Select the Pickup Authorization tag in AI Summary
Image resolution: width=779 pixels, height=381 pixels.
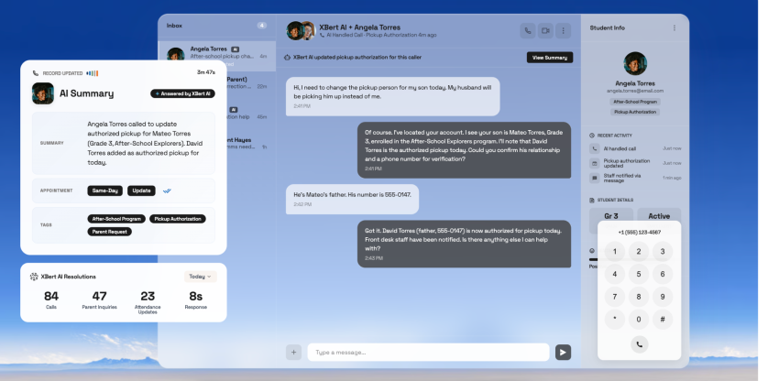(178, 219)
